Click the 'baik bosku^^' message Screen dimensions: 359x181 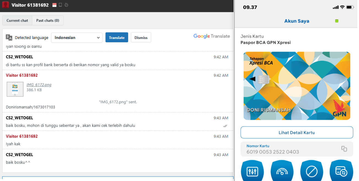(18, 162)
